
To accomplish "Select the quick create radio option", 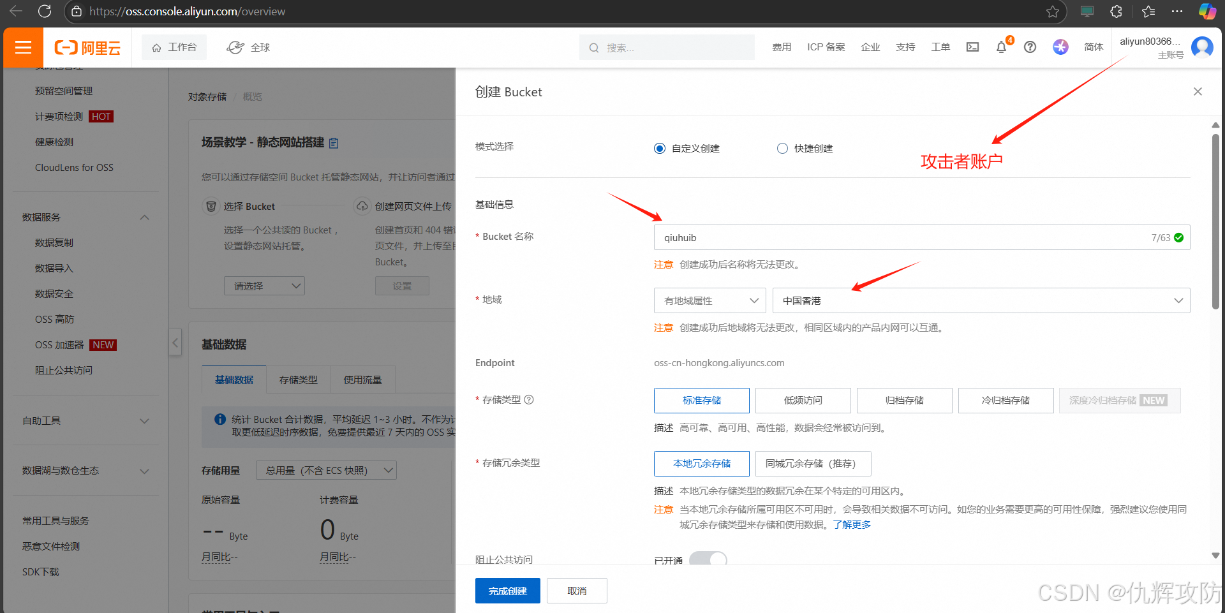I will coord(782,149).
